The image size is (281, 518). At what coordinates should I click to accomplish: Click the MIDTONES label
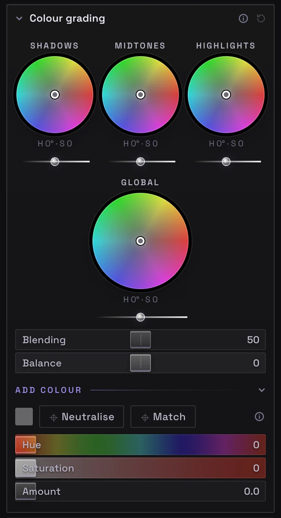coord(140,46)
